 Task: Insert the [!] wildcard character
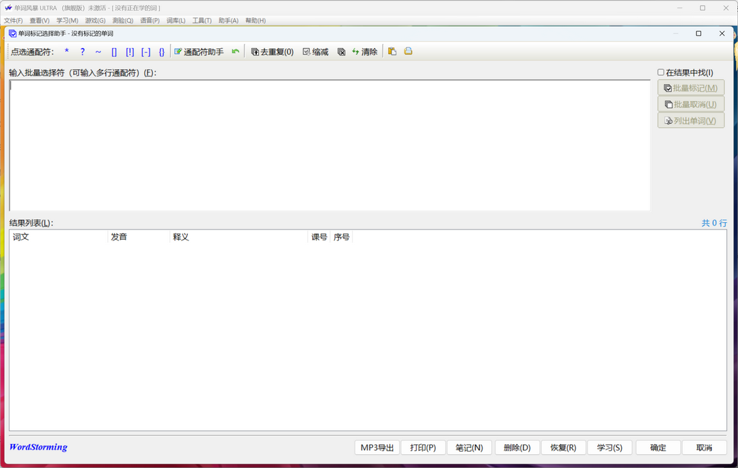point(130,51)
